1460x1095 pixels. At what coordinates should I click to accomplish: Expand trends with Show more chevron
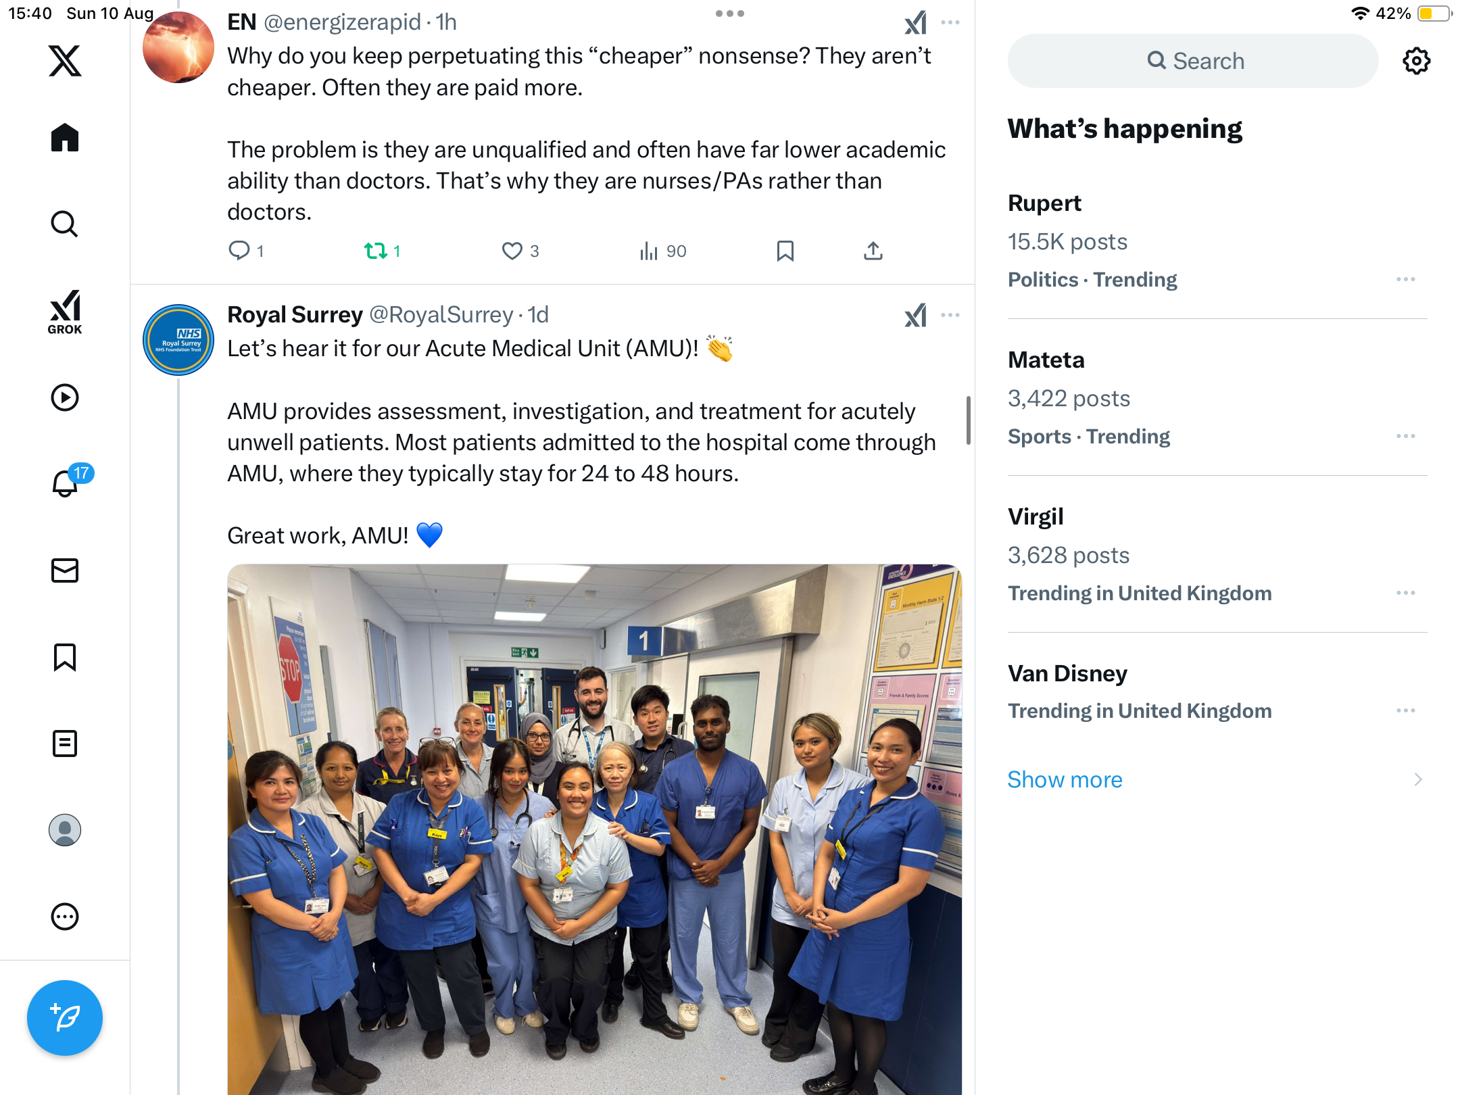tap(1418, 779)
